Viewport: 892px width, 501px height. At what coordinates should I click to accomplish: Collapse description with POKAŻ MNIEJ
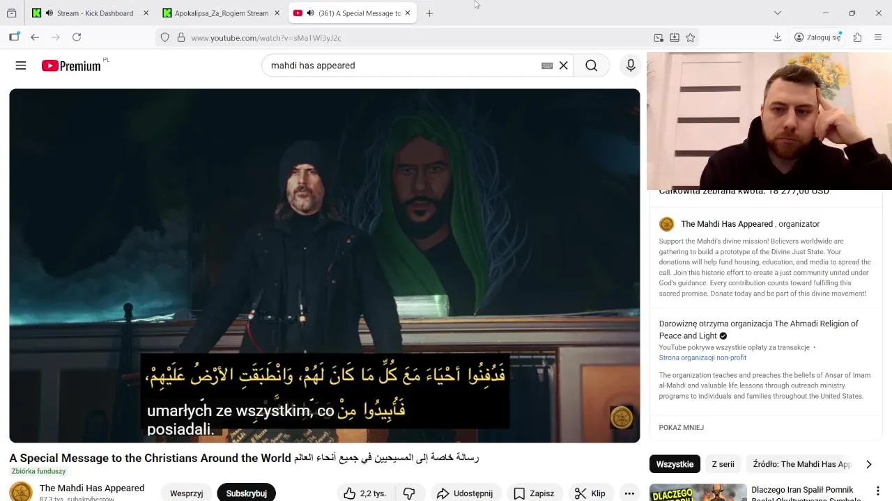(682, 427)
